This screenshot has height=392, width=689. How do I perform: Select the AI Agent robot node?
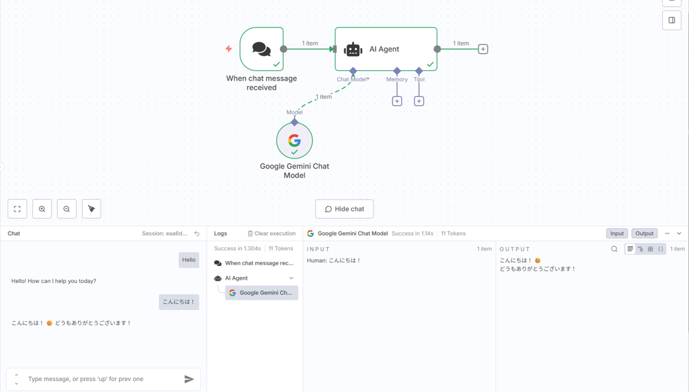[x=386, y=49]
